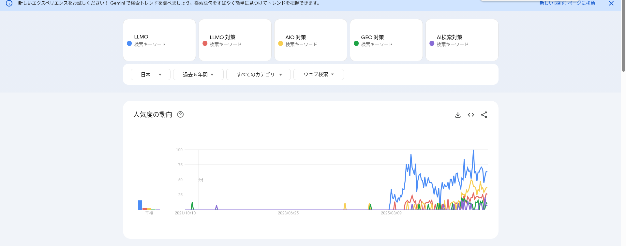Share the 人気度の動向 chart
Viewport: 626px width, 246px height.
pyautogui.click(x=484, y=115)
